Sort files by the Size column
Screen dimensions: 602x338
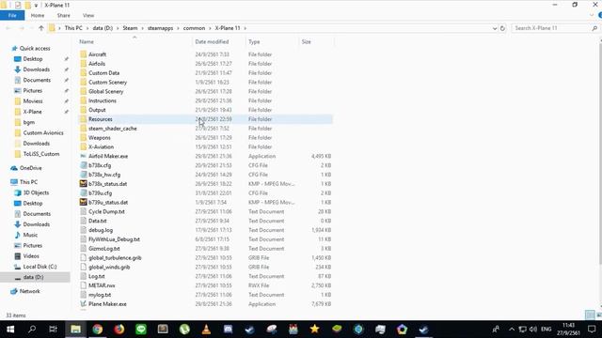point(306,41)
